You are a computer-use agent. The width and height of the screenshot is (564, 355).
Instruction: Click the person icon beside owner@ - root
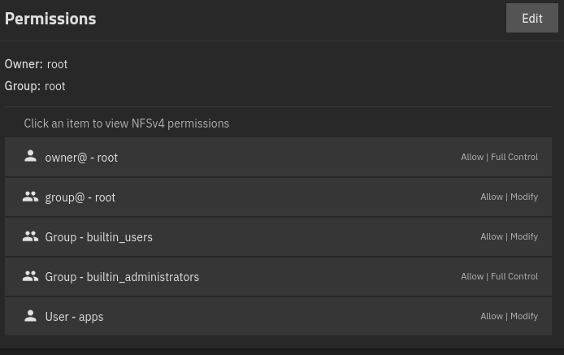pos(31,156)
